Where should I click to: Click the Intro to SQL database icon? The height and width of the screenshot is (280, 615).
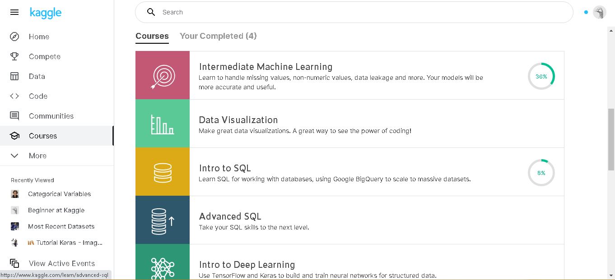[163, 172]
